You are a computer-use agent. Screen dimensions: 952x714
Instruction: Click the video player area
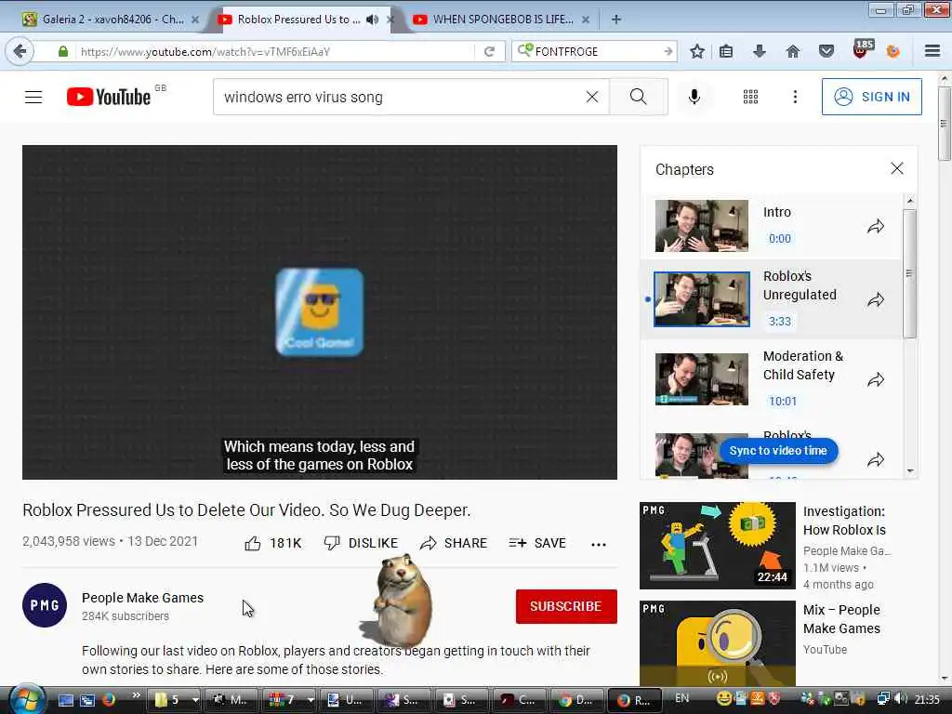click(x=320, y=312)
